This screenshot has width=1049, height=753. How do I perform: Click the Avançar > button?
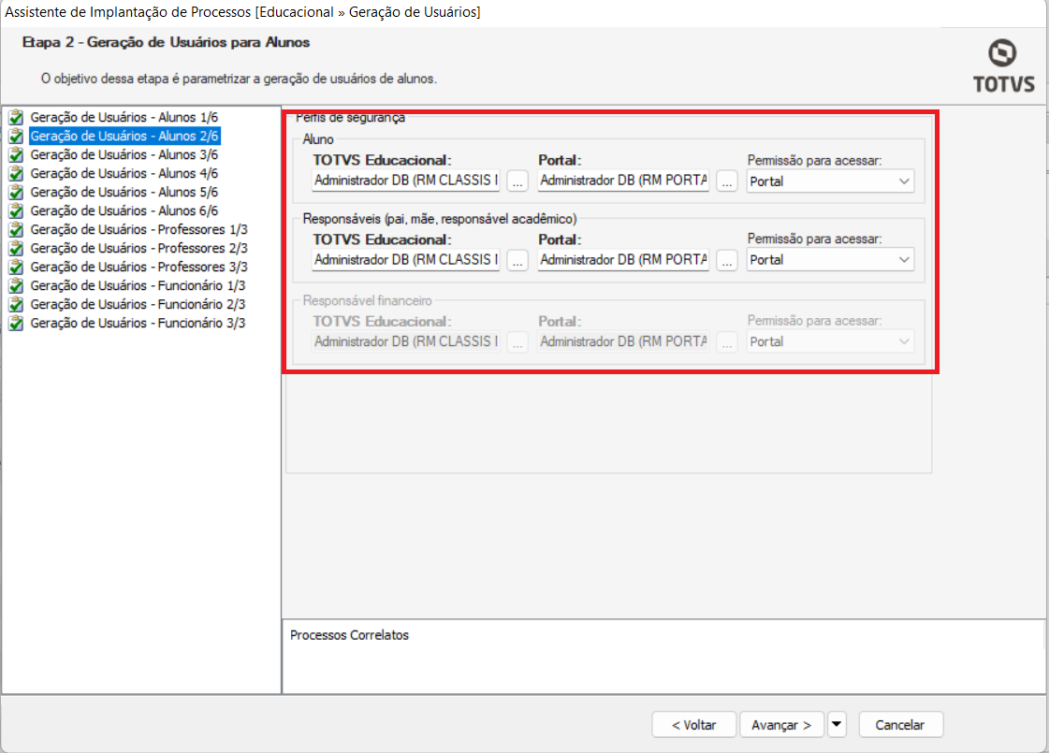click(x=781, y=724)
